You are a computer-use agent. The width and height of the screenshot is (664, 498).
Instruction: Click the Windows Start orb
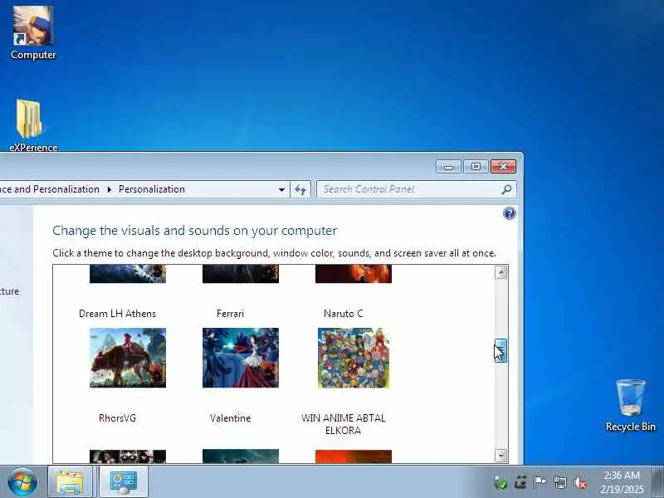click(22, 482)
